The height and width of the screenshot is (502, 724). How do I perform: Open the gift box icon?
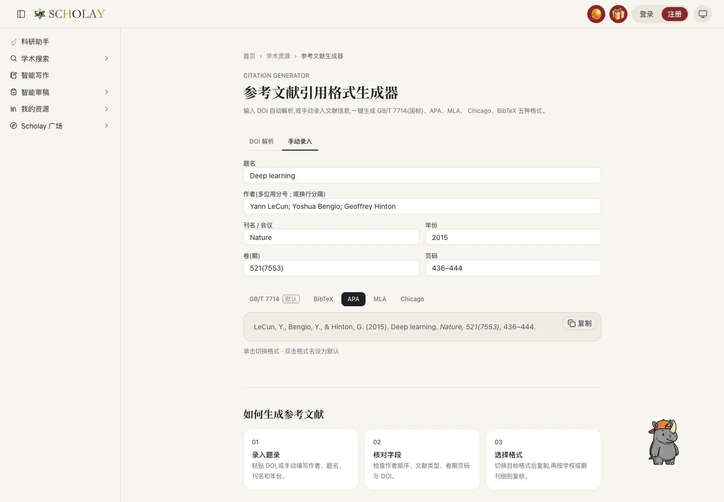click(x=618, y=14)
